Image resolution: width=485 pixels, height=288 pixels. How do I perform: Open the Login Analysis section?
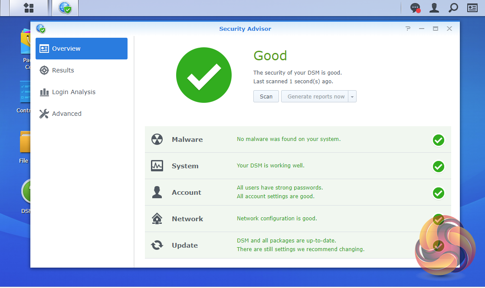coord(82,92)
